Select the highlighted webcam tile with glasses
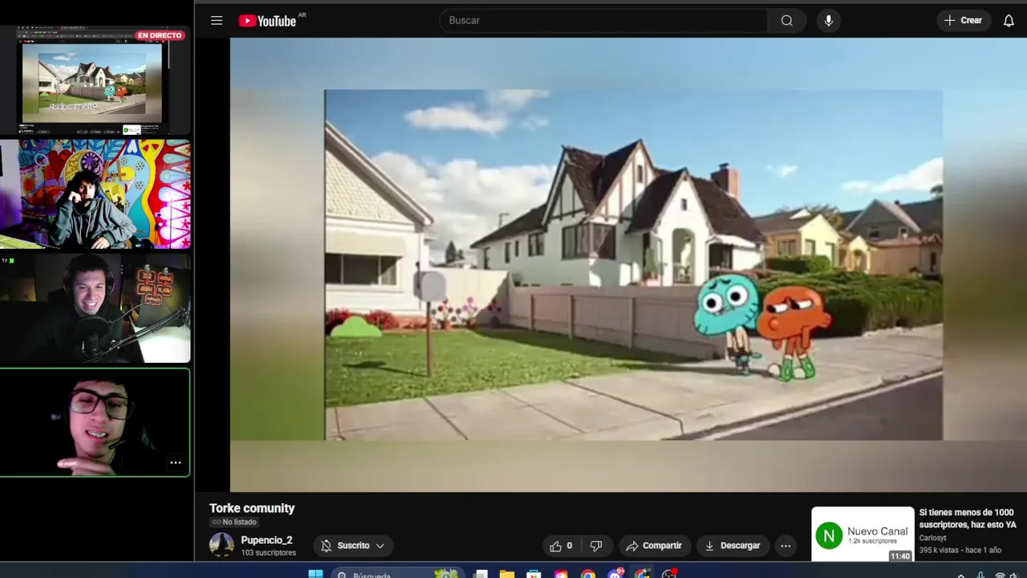This screenshot has height=578, width=1027. [95, 422]
